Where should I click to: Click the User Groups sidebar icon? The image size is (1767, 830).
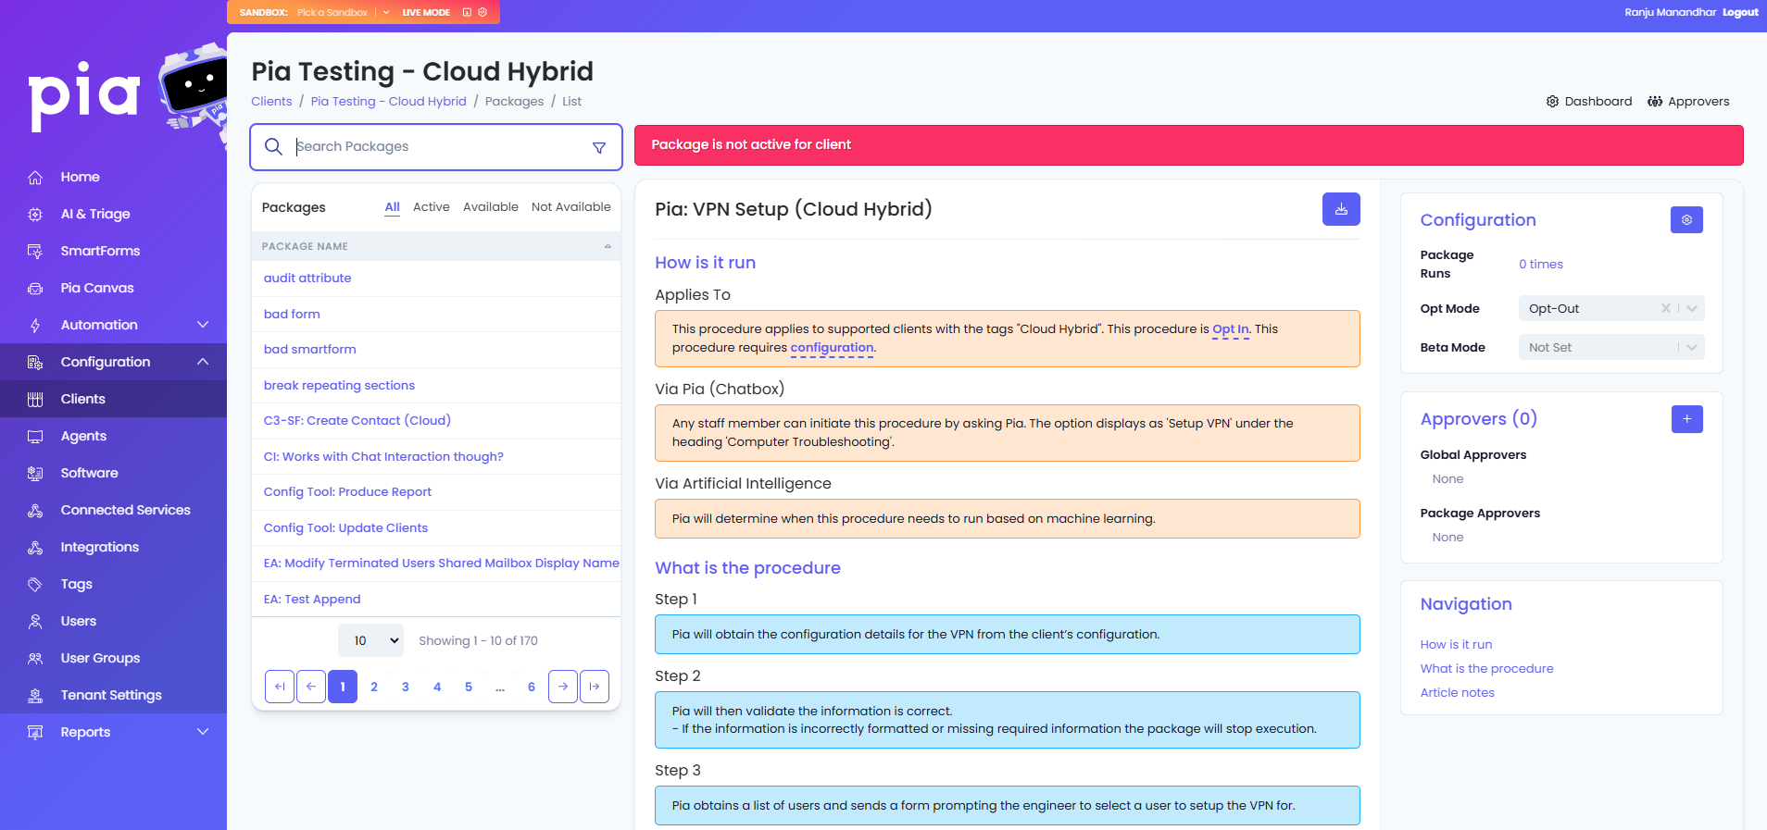(35, 658)
